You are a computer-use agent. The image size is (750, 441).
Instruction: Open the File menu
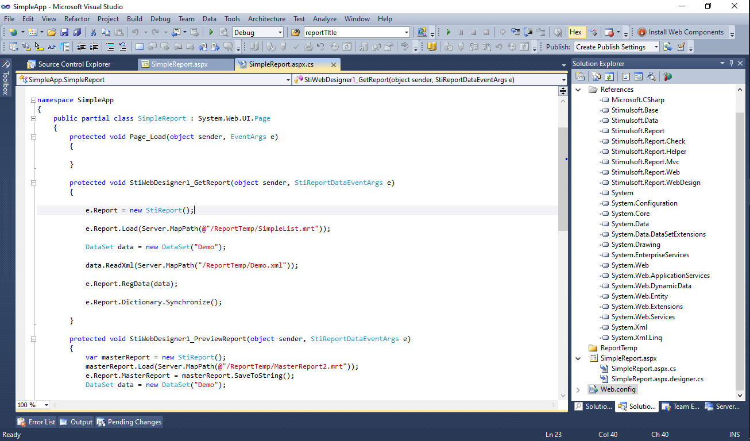(9, 19)
